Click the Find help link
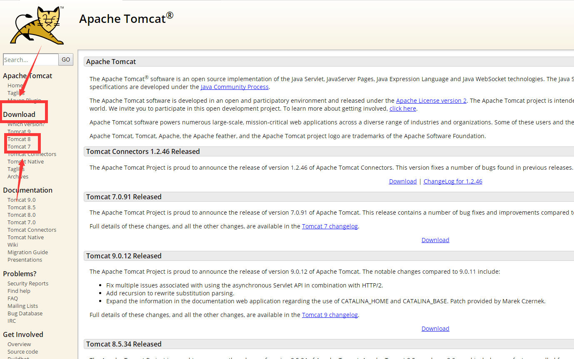 pos(19,291)
